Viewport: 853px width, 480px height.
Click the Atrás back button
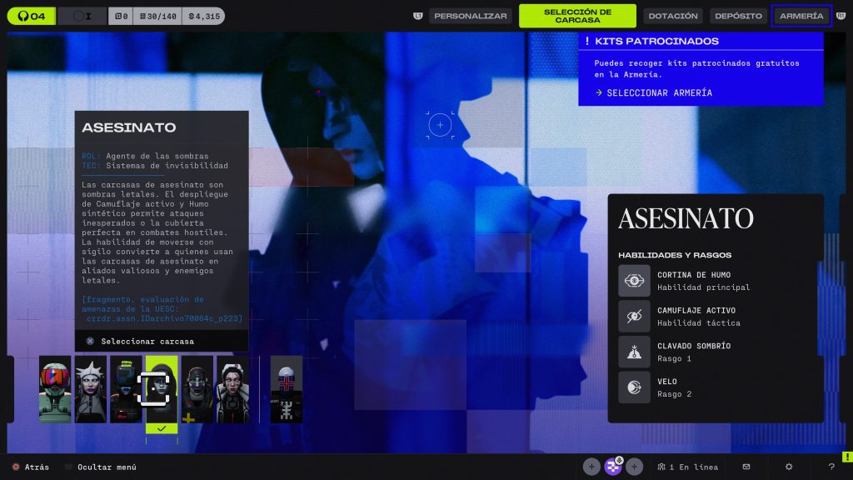coord(30,467)
